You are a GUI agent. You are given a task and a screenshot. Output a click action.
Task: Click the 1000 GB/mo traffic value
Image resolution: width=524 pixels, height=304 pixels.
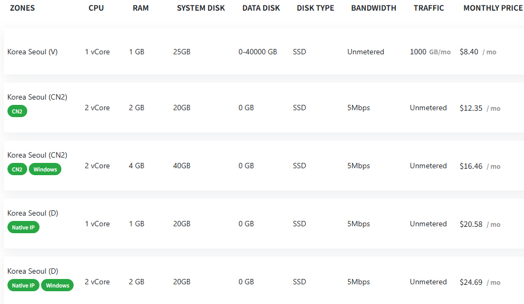pos(430,52)
